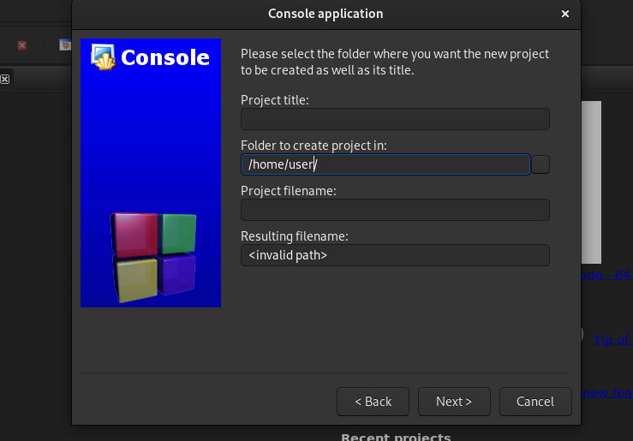Click the yellow cube in wizard banner
Viewport: 633px width, 441px height.
(135, 280)
